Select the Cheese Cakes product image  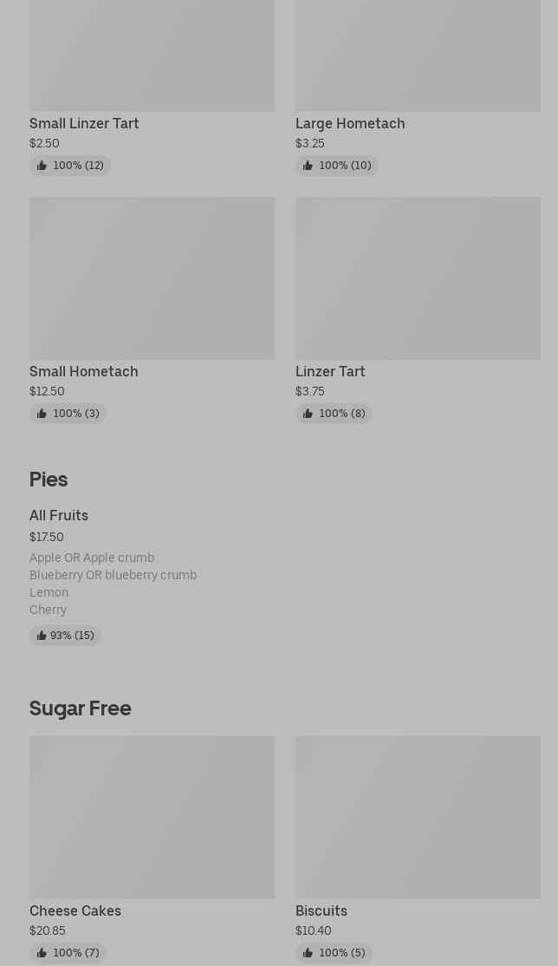pyautogui.click(x=152, y=817)
